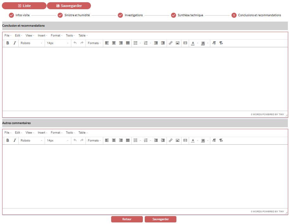Insert media in Conclusion editor
The image size is (292, 224).
185,43
